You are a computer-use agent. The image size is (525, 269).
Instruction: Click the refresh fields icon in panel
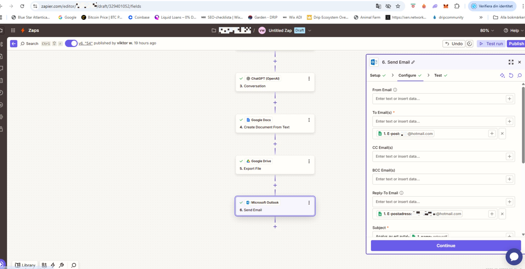coord(511,76)
